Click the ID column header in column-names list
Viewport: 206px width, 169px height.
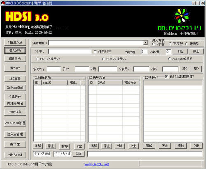tap(92, 83)
